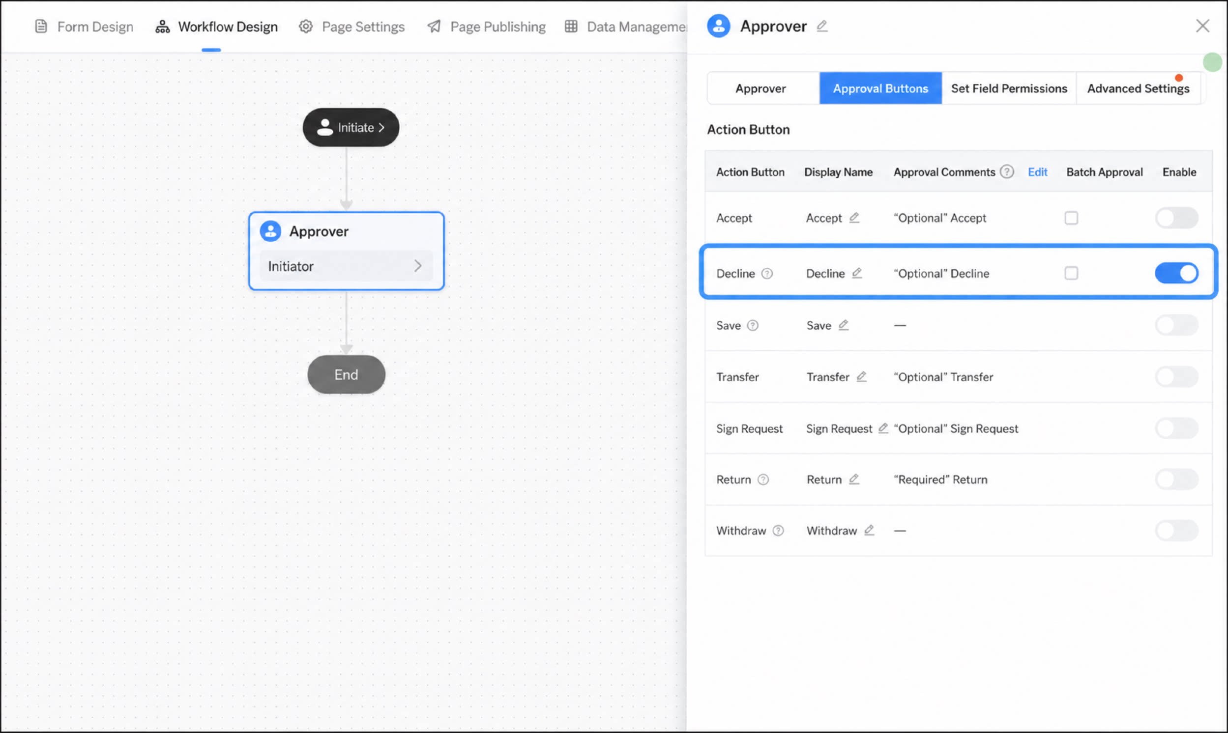Enable the Transfer toggle switch
1228x733 pixels.
1176,377
